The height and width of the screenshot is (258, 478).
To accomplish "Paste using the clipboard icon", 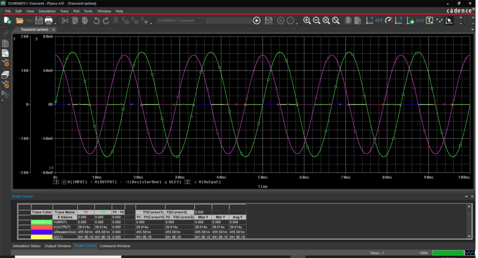I will [85, 21].
